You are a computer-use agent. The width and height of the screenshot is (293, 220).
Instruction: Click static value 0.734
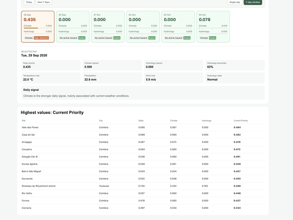(142, 186)
